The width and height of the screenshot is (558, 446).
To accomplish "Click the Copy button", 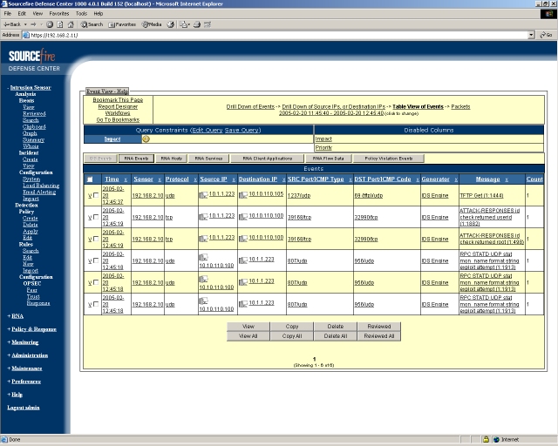I will coord(292,327).
